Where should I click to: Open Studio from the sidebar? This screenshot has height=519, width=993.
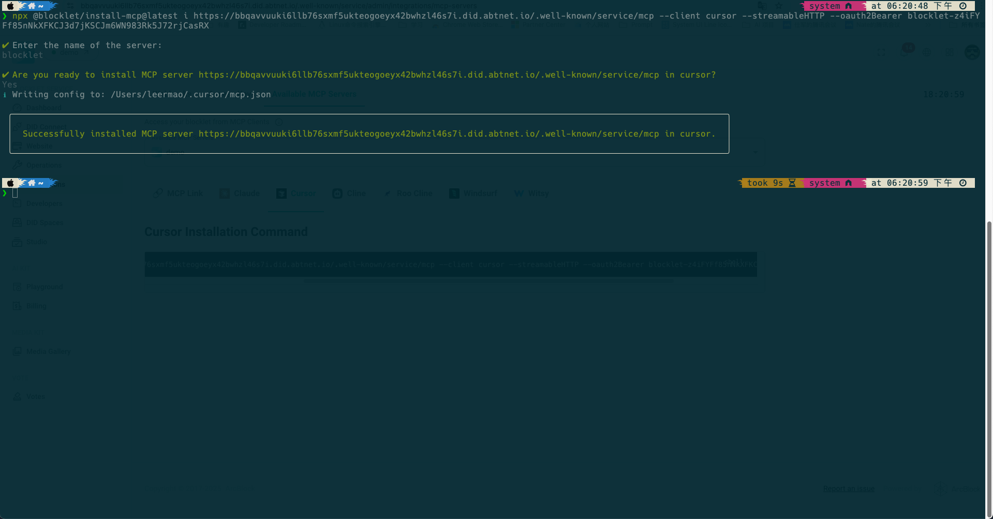click(x=36, y=242)
